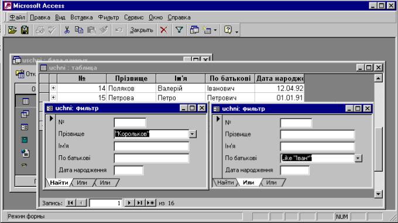
Task: Open the Окно menu
Action: pyautogui.click(x=156, y=18)
